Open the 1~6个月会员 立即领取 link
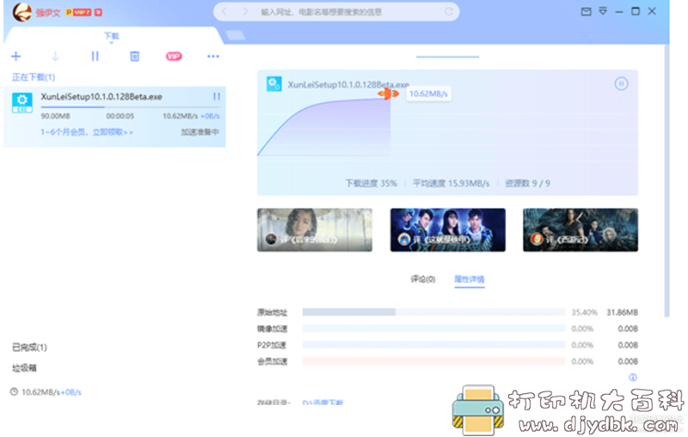The image size is (688, 437). (87, 132)
